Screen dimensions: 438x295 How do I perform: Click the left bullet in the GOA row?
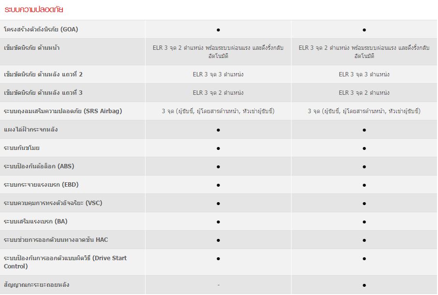click(218, 30)
